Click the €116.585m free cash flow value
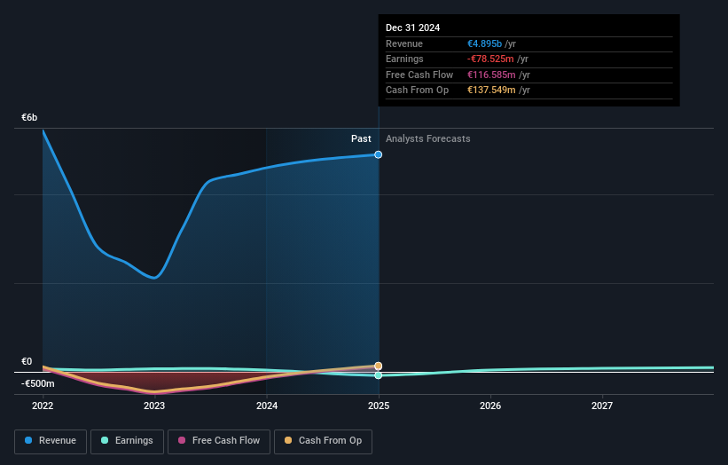This screenshot has width=728, height=465. (491, 75)
